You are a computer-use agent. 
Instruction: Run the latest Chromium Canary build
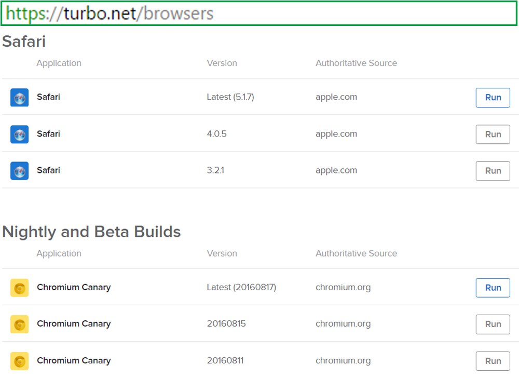pyautogui.click(x=493, y=287)
